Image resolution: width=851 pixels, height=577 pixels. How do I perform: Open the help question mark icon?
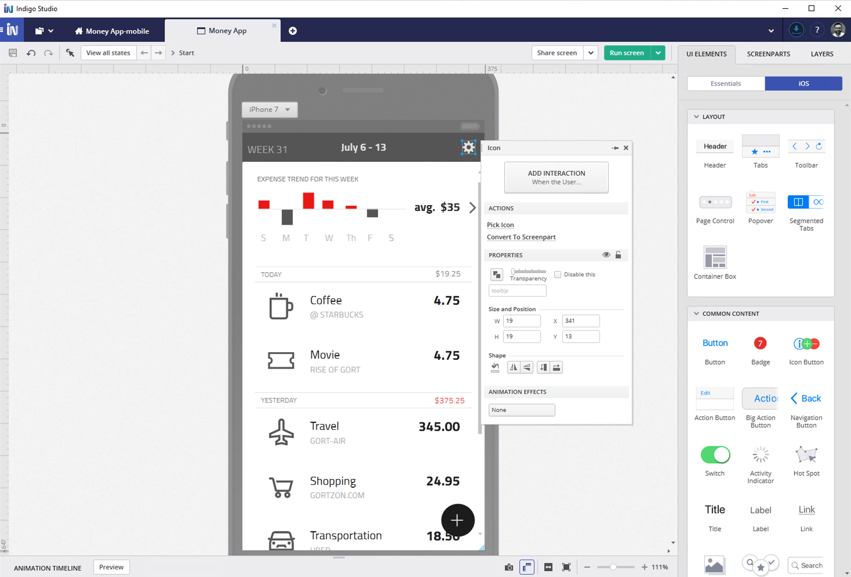click(x=817, y=30)
